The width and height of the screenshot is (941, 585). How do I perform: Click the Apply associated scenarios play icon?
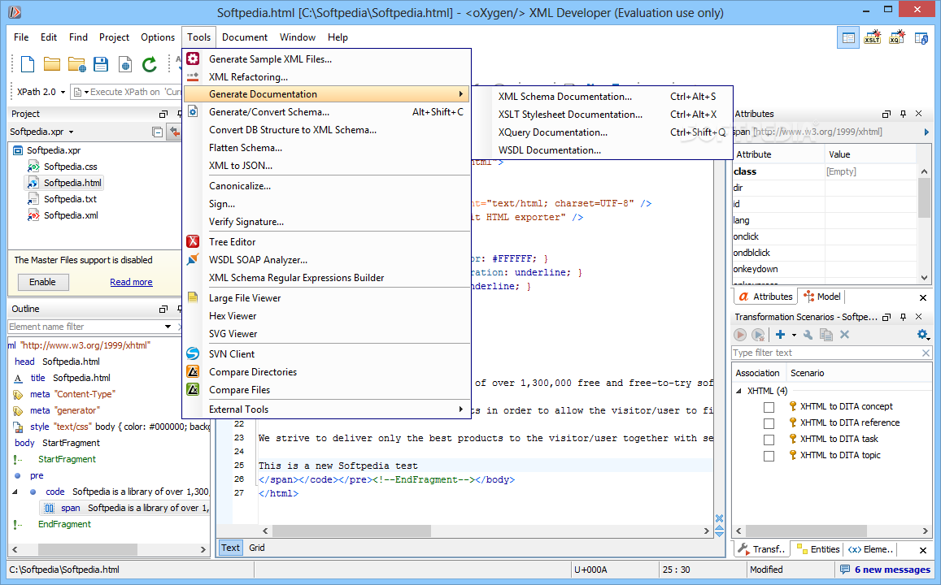click(740, 335)
